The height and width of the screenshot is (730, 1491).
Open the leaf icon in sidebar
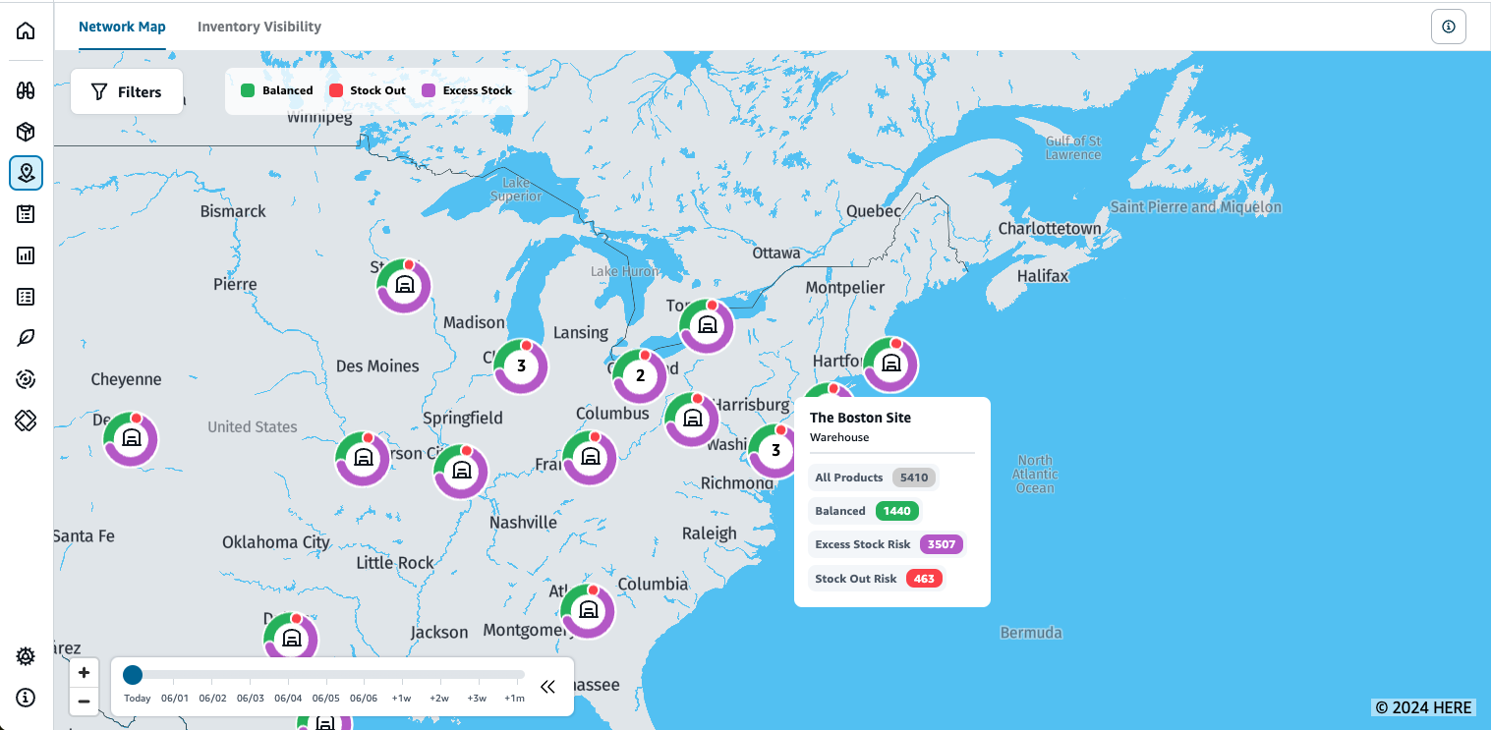coord(26,338)
